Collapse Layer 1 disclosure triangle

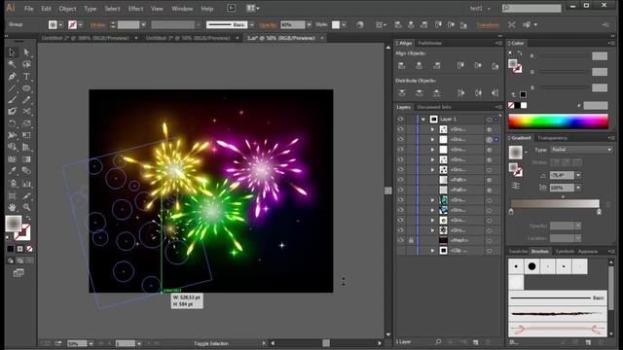click(423, 119)
